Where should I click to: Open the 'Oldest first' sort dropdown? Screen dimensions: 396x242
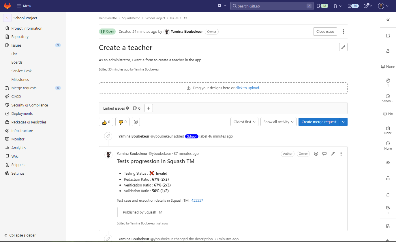[244, 122]
